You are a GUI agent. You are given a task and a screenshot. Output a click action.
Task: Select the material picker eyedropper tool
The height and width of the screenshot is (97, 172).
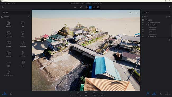pyautogui.click(x=81, y=7)
